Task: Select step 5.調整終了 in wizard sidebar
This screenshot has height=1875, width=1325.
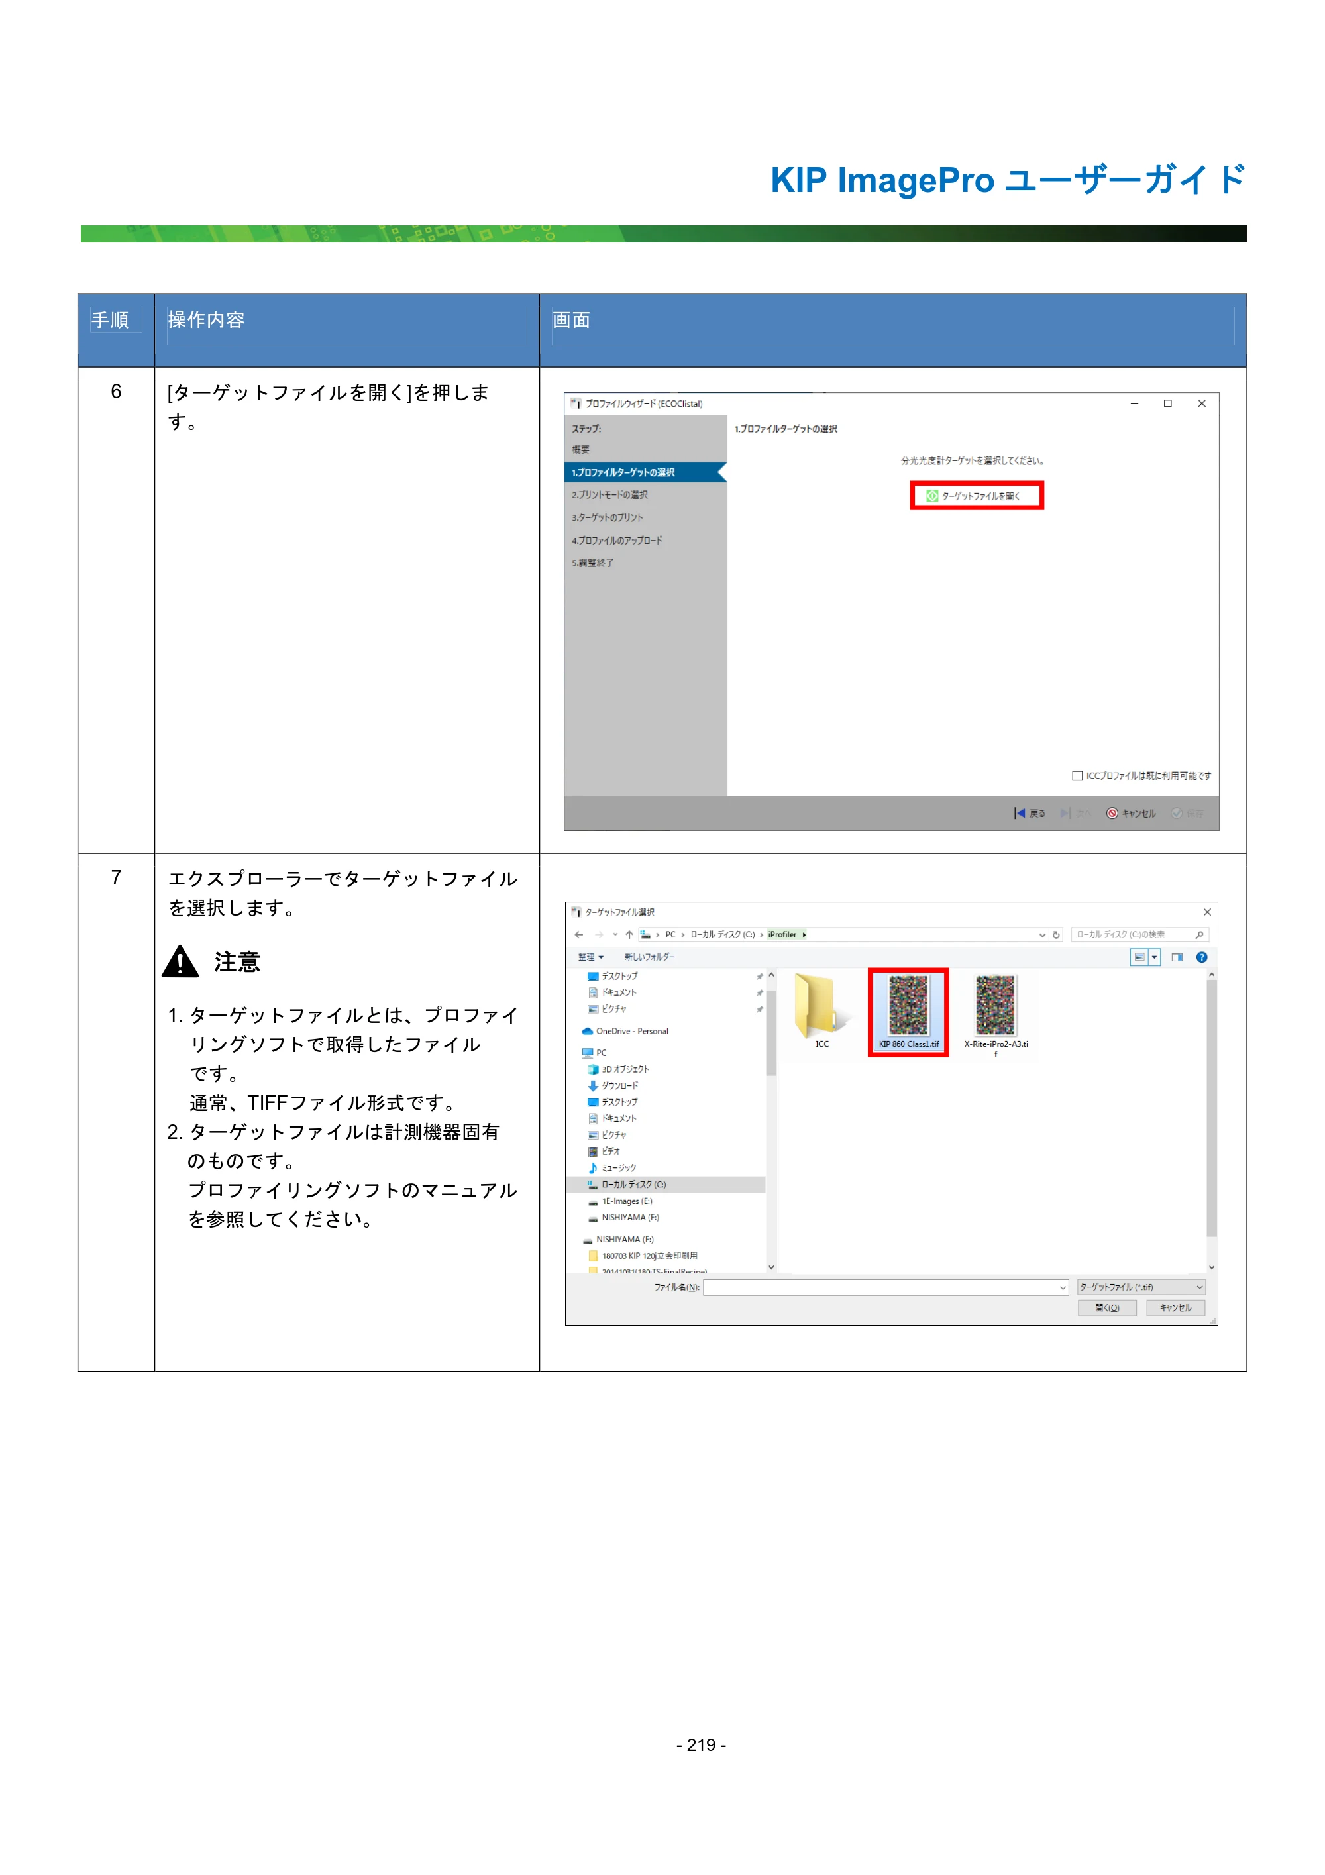Action: [x=593, y=562]
